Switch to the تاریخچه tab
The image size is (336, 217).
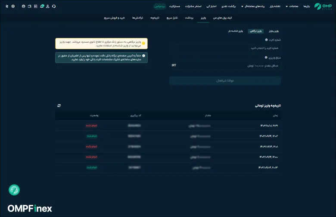click(x=155, y=18)
